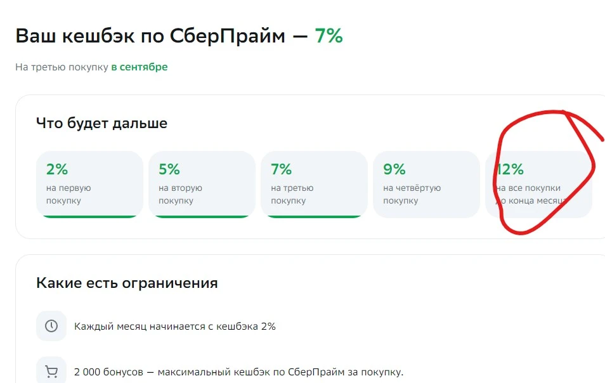
Task: Click the 'Что будет дальше' heading
Action: pyautogui.click(x=102, y=124)
